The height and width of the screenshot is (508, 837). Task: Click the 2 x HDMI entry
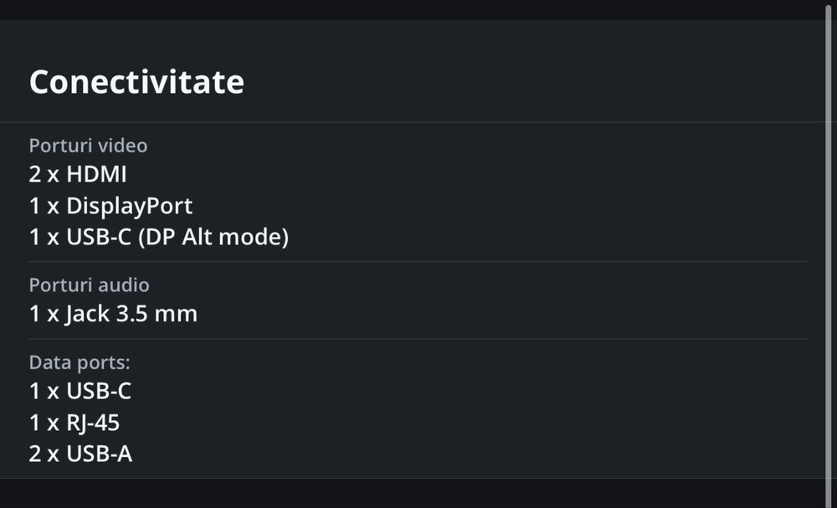[x=78, y=175]
